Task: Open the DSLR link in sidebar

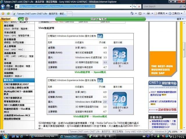Action: point(7,29)
